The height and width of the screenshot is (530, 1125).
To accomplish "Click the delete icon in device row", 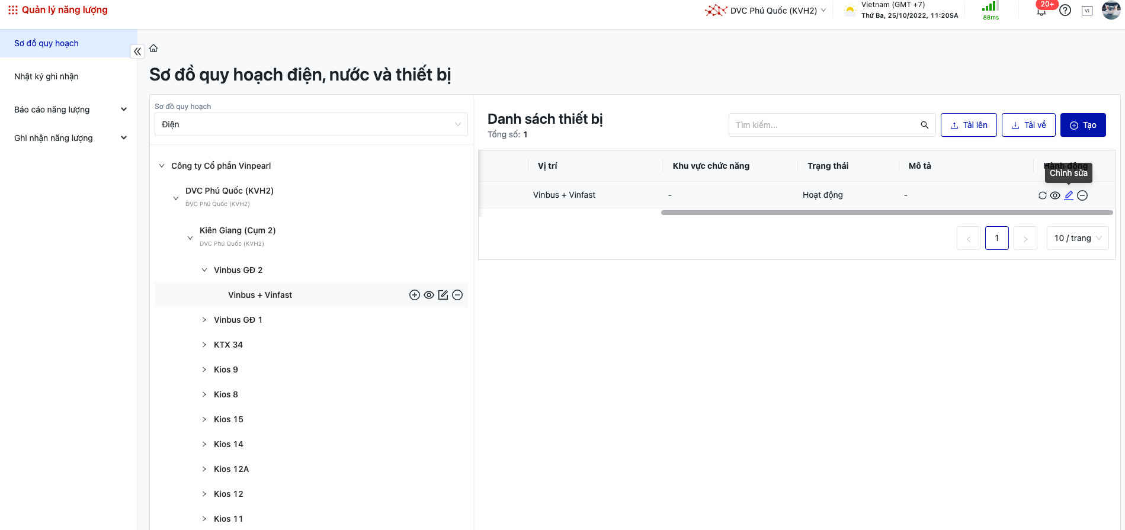I will tap(1082, 195).
